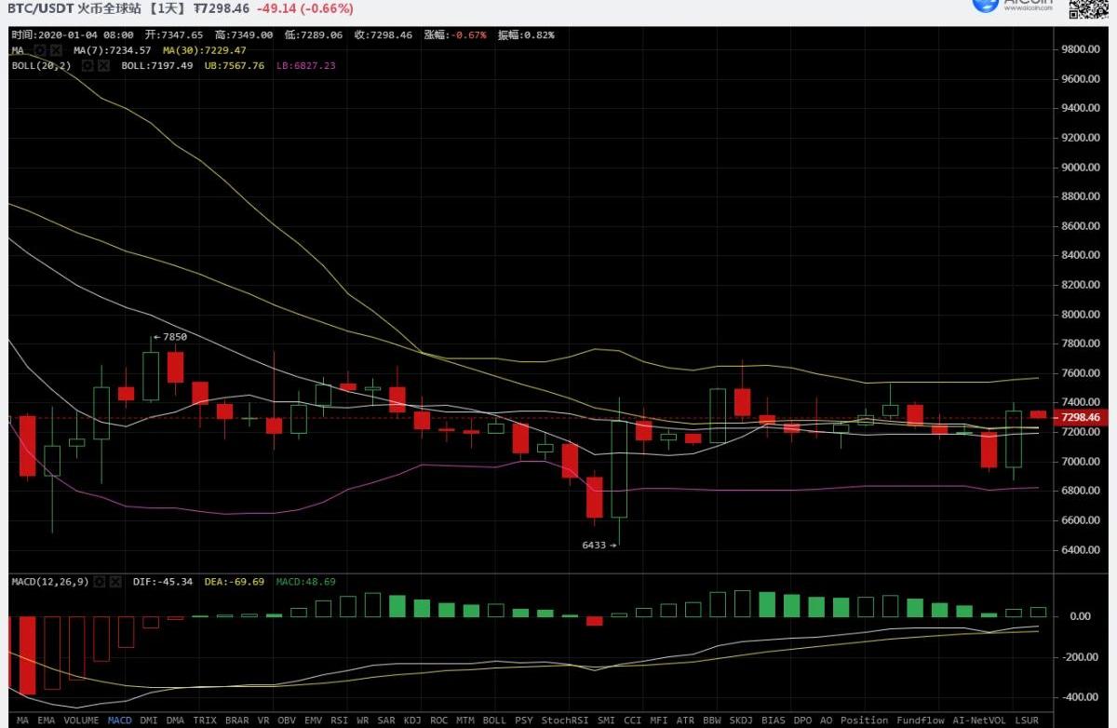The height and width of the screenshot is (728, 1117).
Task: Close the MACD panel with X icon
Action: [x=116, y=582]
